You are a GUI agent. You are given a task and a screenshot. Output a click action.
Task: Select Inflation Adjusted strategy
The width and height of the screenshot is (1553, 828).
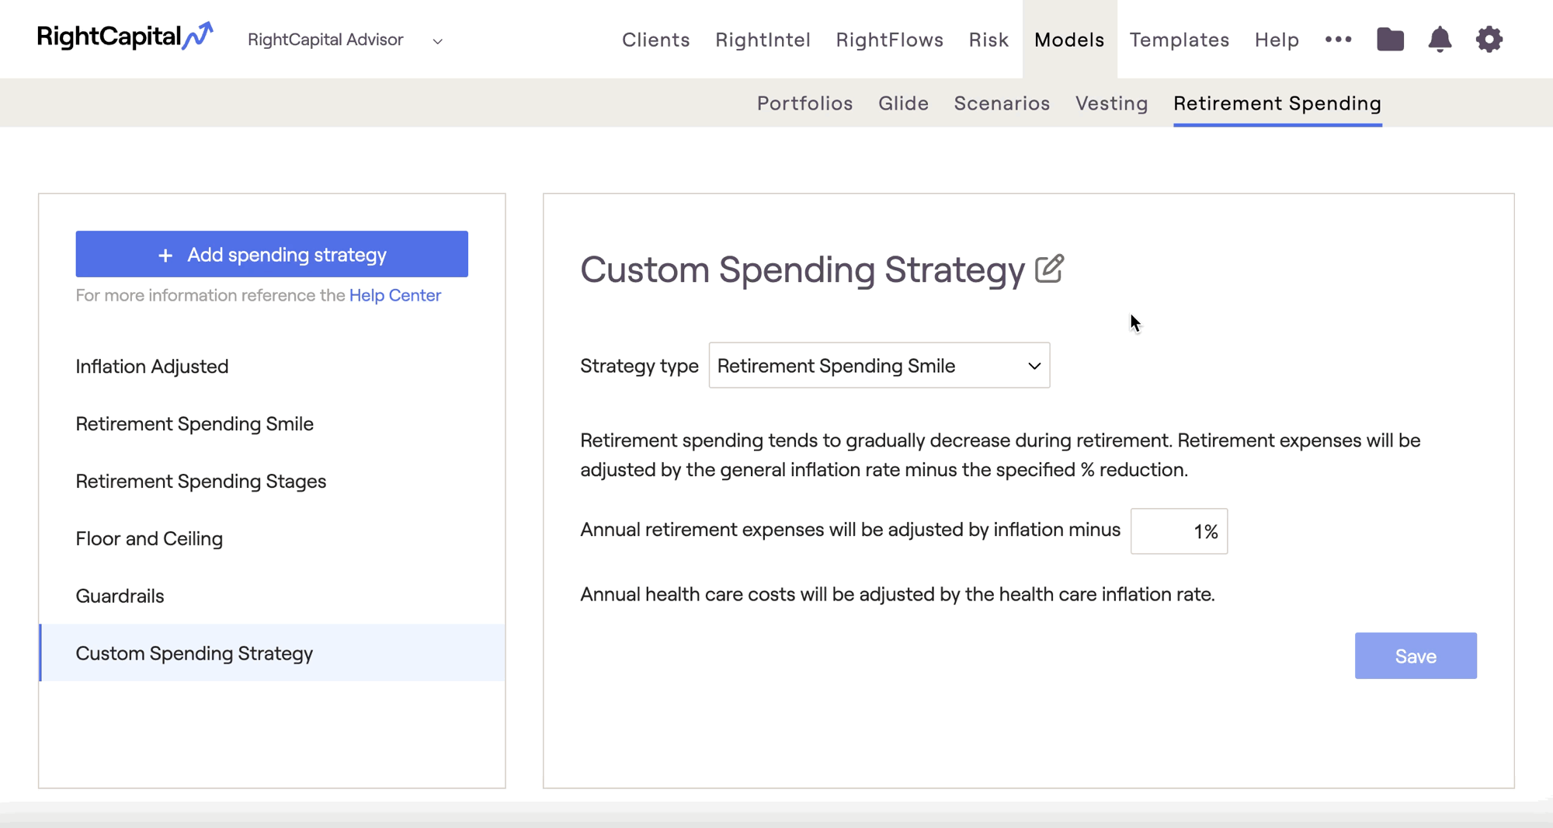pos(272,366)
